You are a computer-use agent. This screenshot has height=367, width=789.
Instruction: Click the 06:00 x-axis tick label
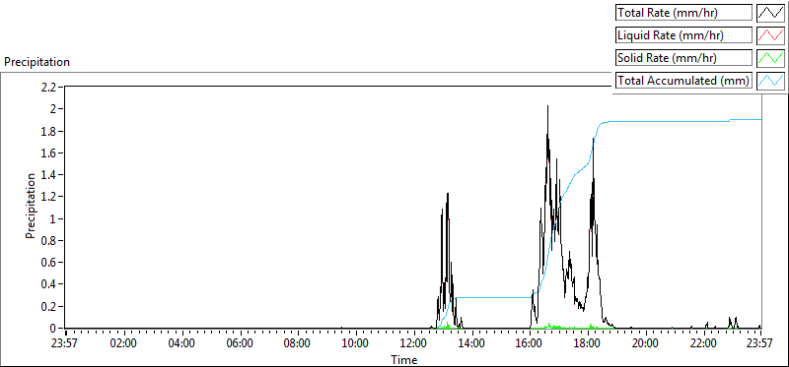point(240,344)
